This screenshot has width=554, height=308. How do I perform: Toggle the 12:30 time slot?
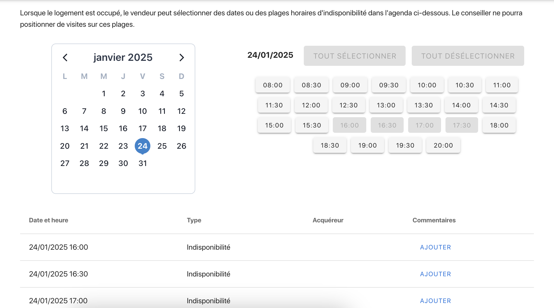tap(348, 105)
